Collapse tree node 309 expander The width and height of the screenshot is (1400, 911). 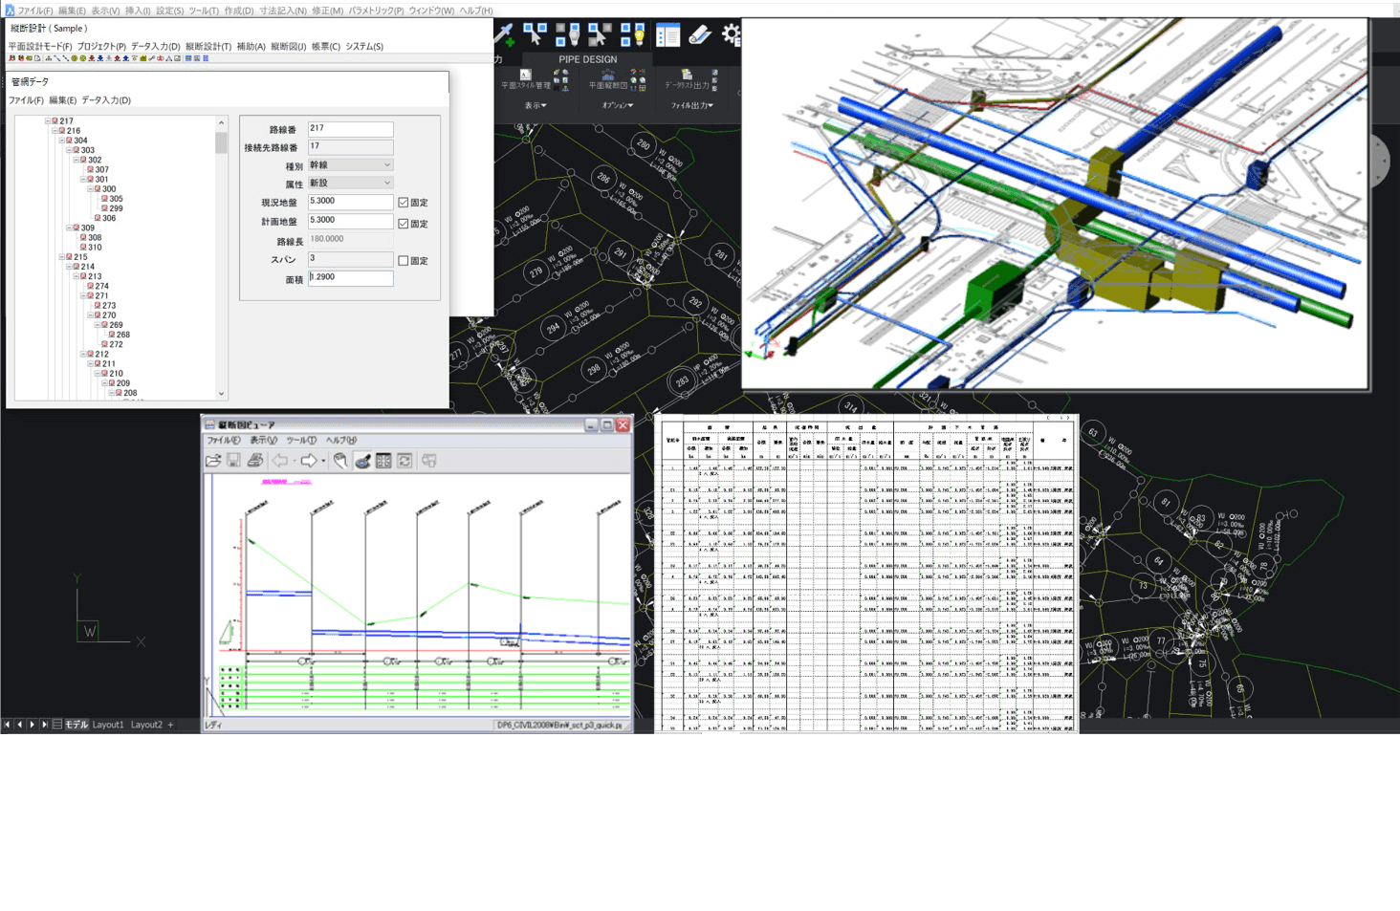pyautogui.click(x=69, y=228)
